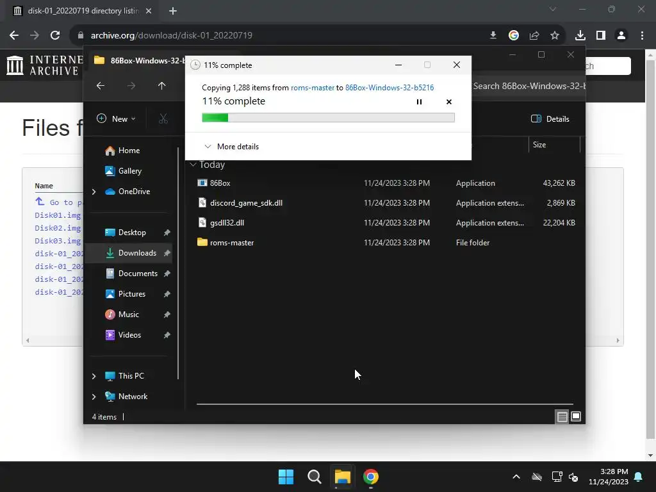Open Documents quick access folder
This screenshot has height=492, width=656.
pyautogui.click(x=132, y=273)
